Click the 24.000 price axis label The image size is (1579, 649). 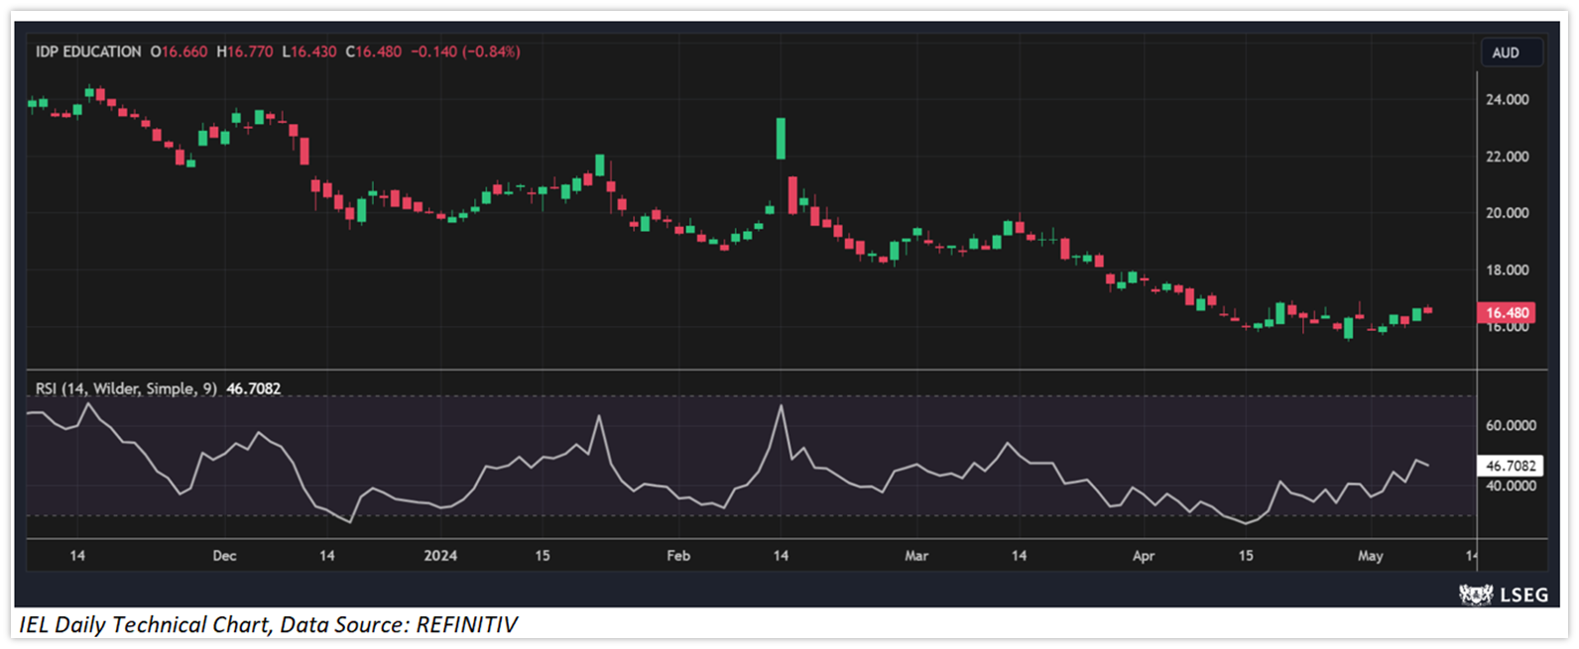[1507, 99]
